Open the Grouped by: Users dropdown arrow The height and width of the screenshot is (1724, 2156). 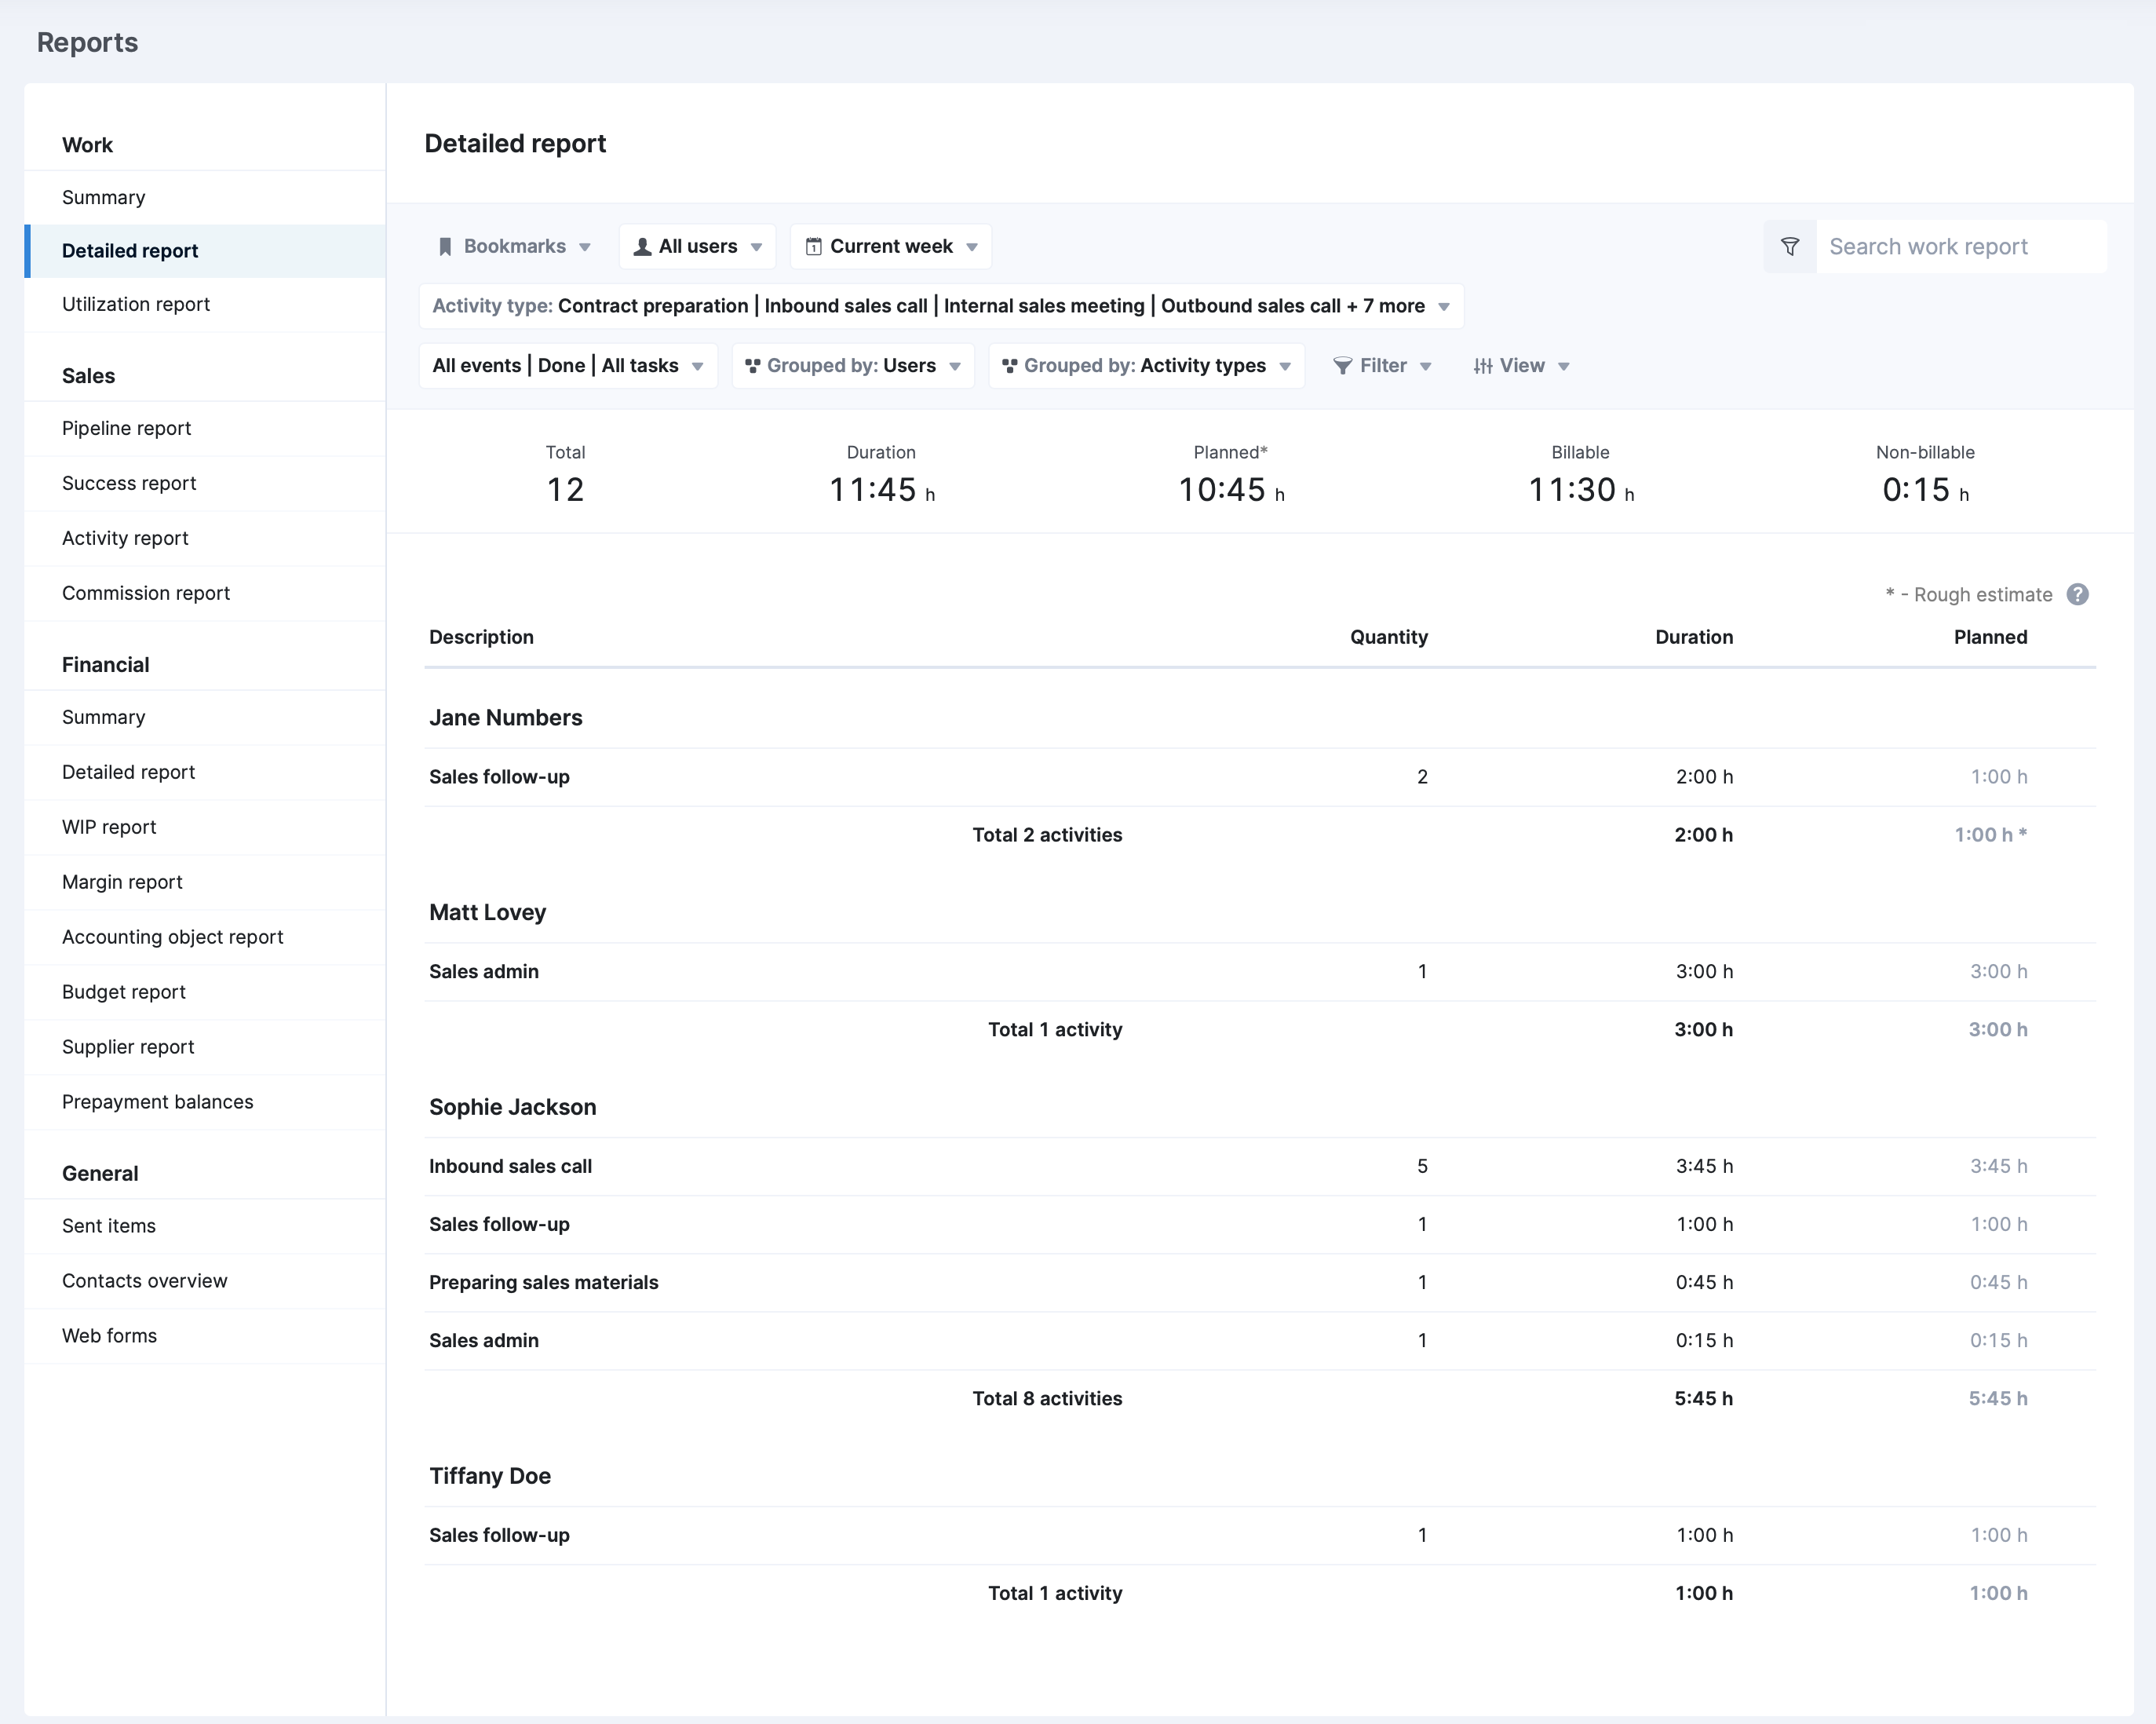955,367
